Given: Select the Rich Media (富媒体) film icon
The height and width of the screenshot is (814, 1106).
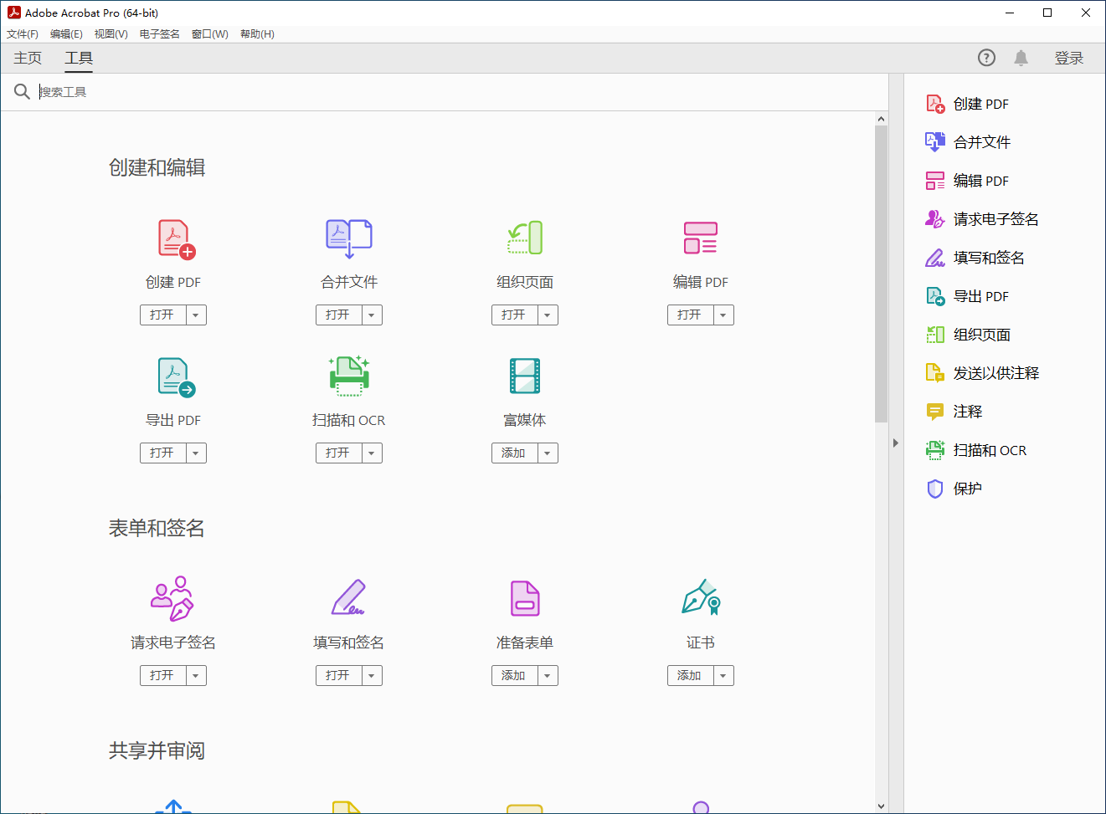Looking at the screenshot, I should pos(525,376).
